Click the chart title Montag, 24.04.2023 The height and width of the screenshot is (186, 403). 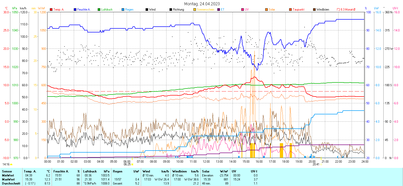pyautogui.click(x=202, y=4)
